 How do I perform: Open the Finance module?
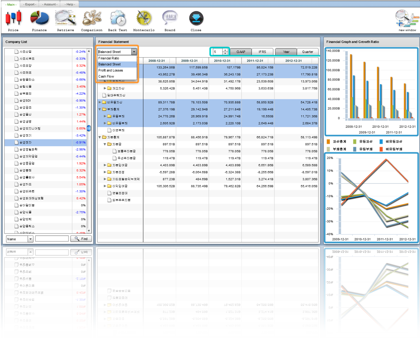click(39, 19)
